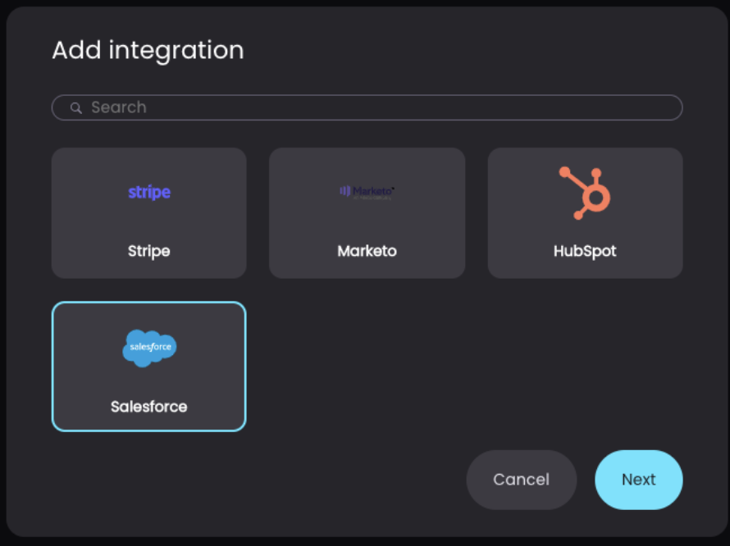Viewport: 730px width, 546px height.
Task: Select the Marketo label text
Action: 367,251
